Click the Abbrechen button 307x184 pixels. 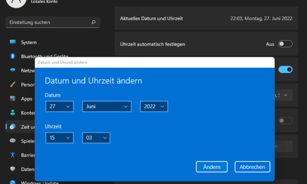pyautogui.click(x=252, y=167)
